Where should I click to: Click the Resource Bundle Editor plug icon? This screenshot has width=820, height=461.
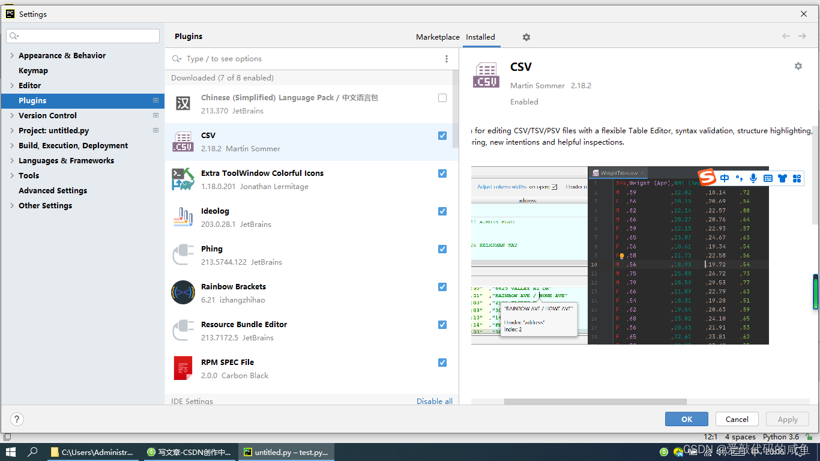click(x=183, y=331)
